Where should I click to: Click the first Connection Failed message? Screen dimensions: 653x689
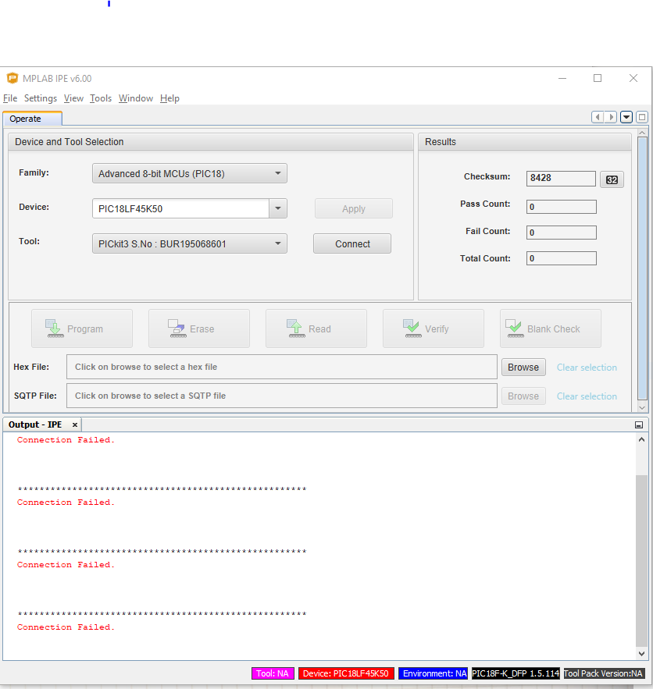(66, 440)
